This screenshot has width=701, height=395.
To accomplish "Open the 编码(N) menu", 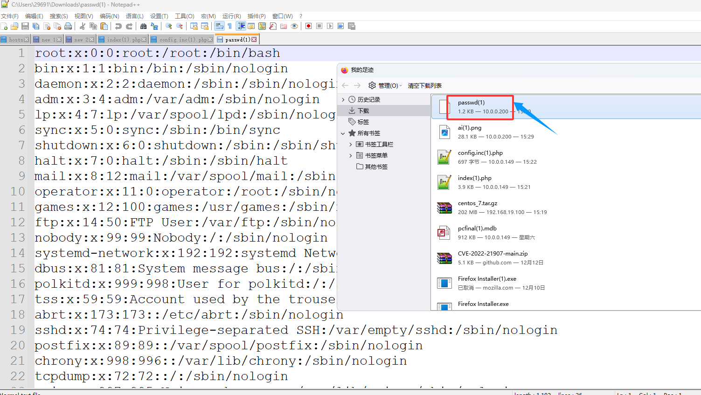I will pos(110,16).
